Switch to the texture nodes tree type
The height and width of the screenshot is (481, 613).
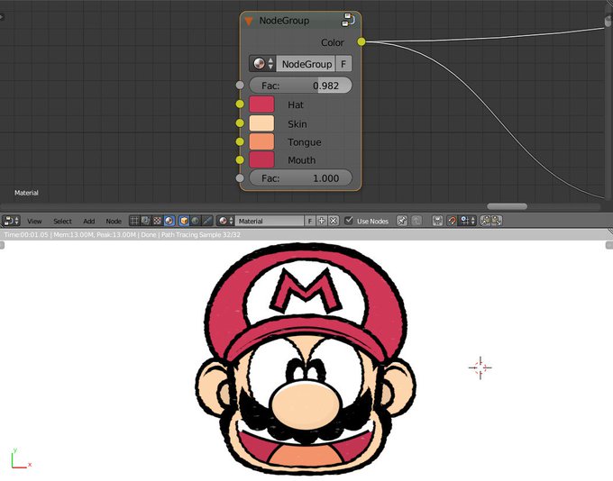click(x=157, y=221)
